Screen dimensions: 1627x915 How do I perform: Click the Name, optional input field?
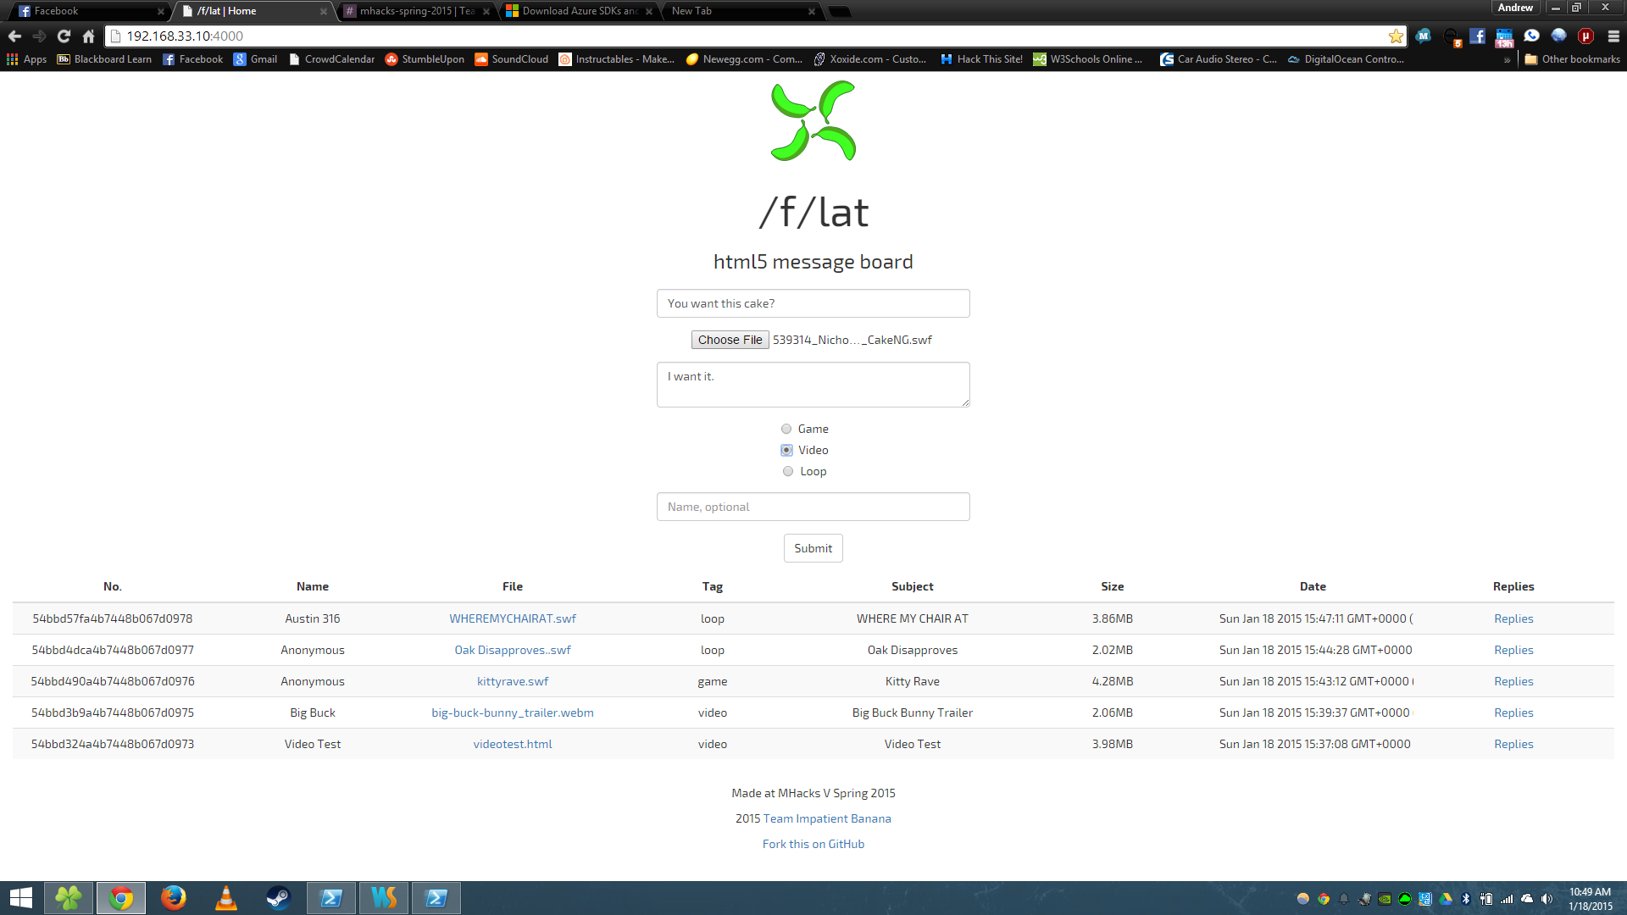pos(813,507)
